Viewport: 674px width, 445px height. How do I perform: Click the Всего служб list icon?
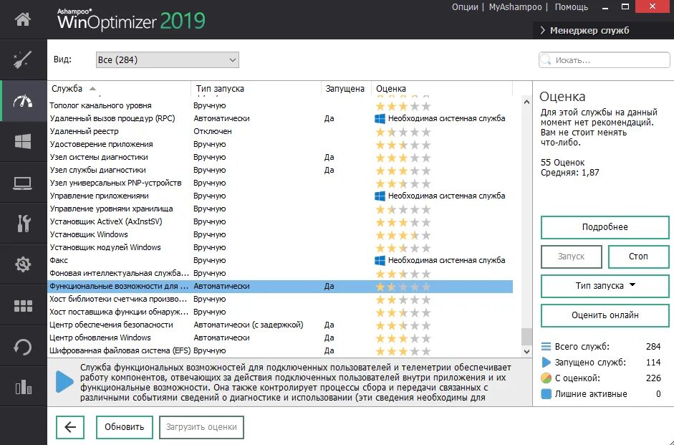pyautogui.click(x=546, y=347)
